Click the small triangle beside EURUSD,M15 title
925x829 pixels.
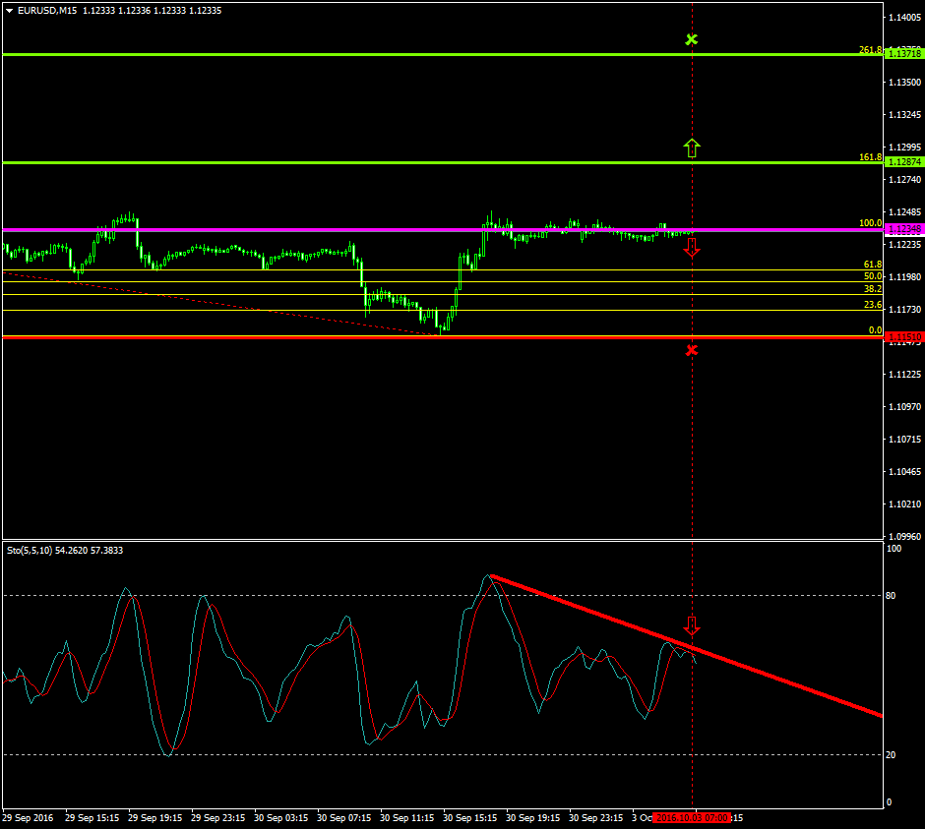(9, 11)
